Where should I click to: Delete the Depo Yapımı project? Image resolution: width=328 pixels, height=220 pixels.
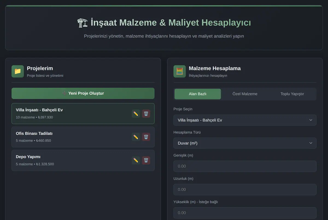click(x=146, y=160)
